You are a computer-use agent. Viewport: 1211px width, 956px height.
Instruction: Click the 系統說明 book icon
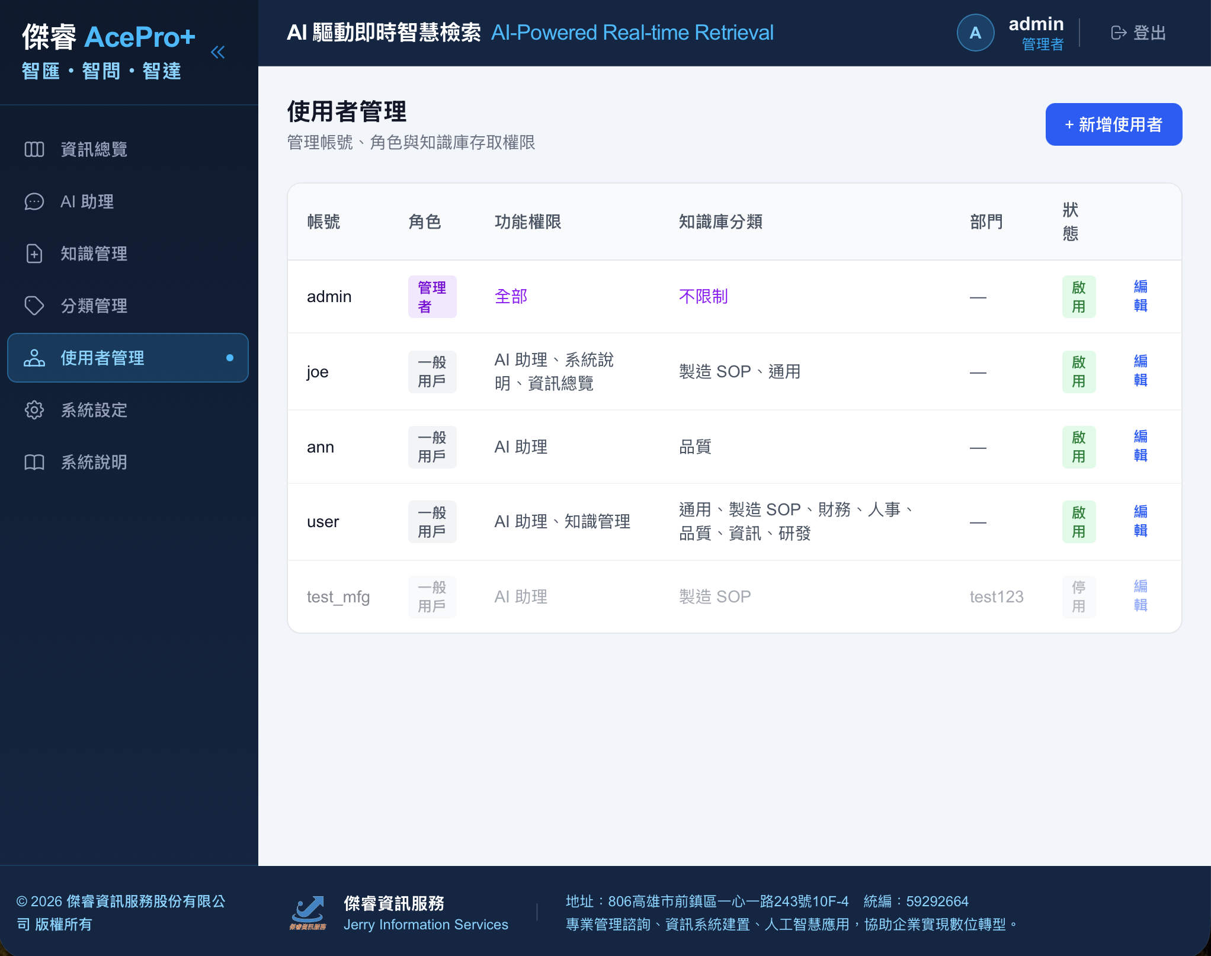point(34,462)
